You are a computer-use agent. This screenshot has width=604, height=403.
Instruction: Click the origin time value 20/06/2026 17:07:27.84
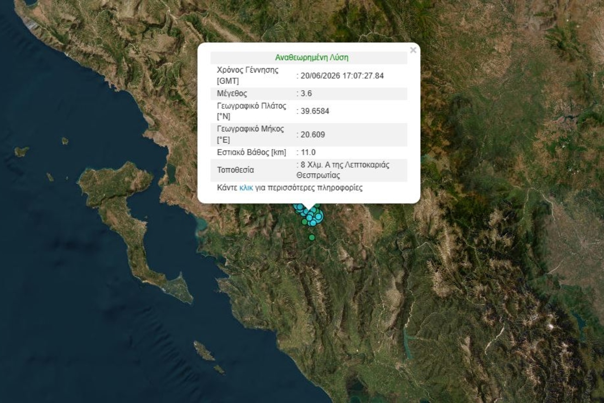pyautogui.click(x=342, y=76)
